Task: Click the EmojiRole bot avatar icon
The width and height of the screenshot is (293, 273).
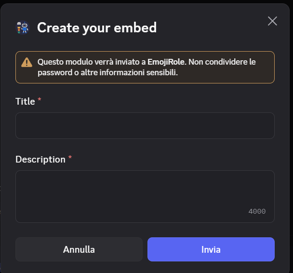Action: pos(23,28)
